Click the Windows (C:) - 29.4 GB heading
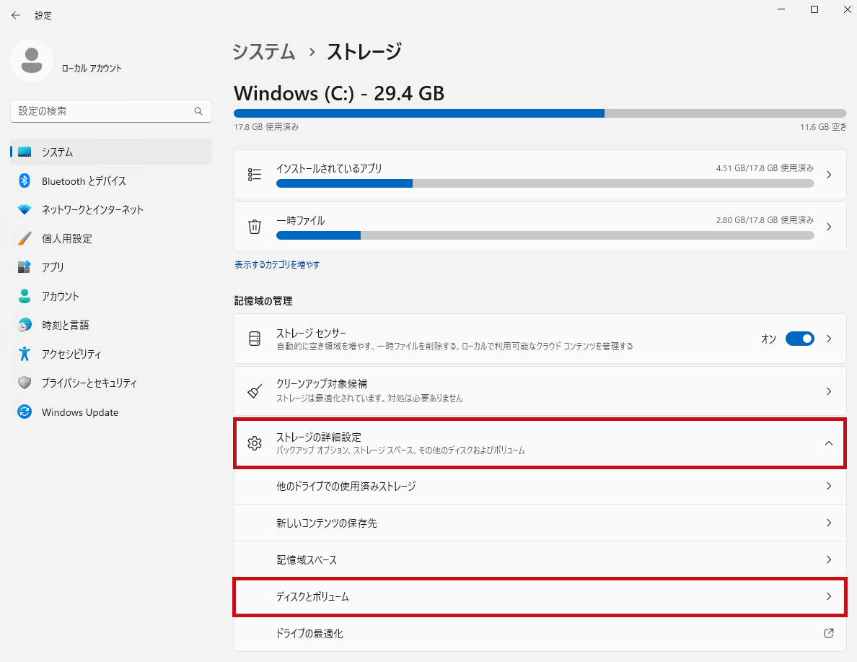Screen dimensions: 857x662 339,93
